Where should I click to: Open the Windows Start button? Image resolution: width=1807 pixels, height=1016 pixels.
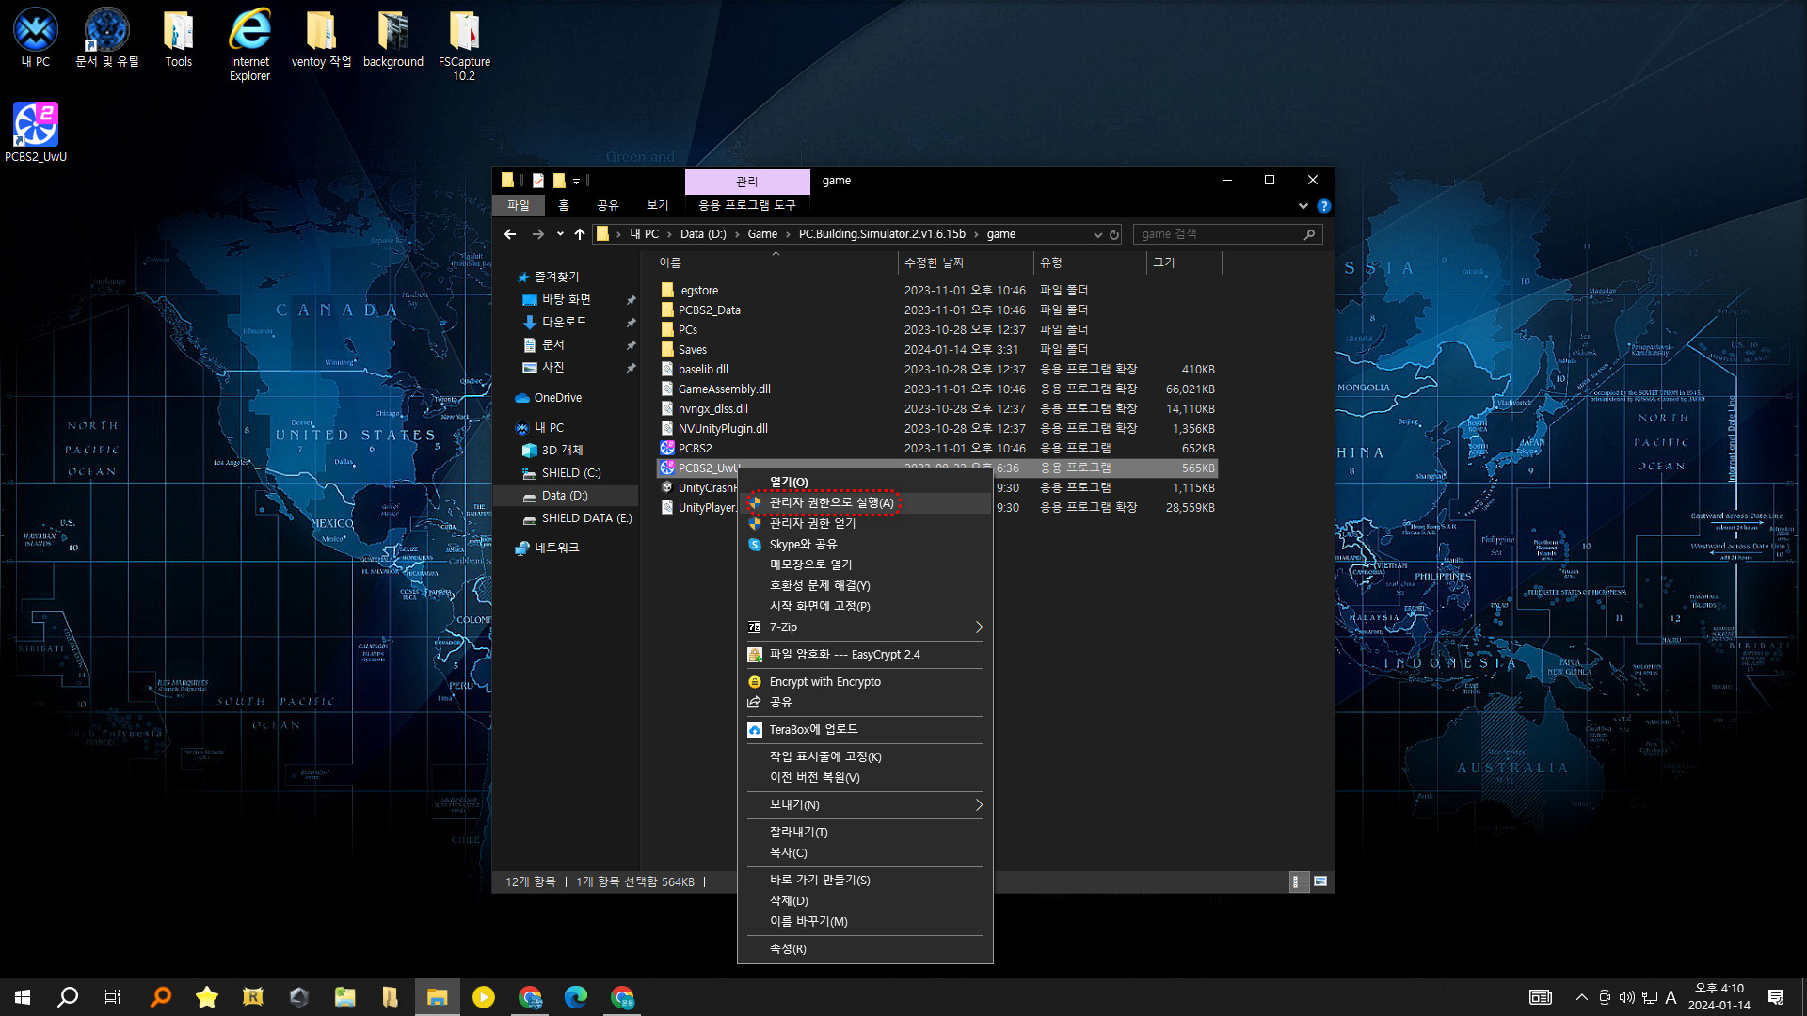tap(23, 997)
